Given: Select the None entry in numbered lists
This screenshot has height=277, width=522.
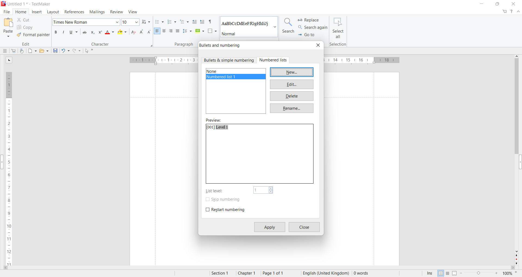Looking at the screenshot, I should (x=235, y=71).
